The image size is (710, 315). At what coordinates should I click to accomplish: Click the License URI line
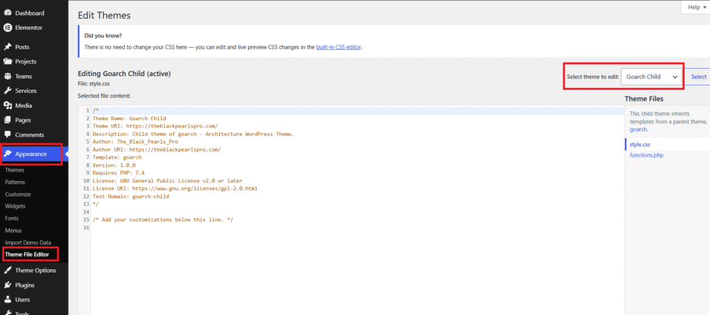click(x=175, y=189)
